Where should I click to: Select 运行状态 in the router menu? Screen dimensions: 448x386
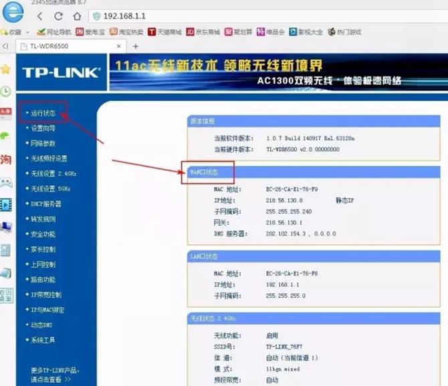(43, 113)
